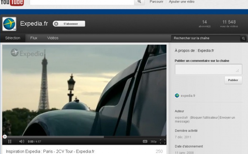
Task: Click the Dernière activité label
Action: 186,131
